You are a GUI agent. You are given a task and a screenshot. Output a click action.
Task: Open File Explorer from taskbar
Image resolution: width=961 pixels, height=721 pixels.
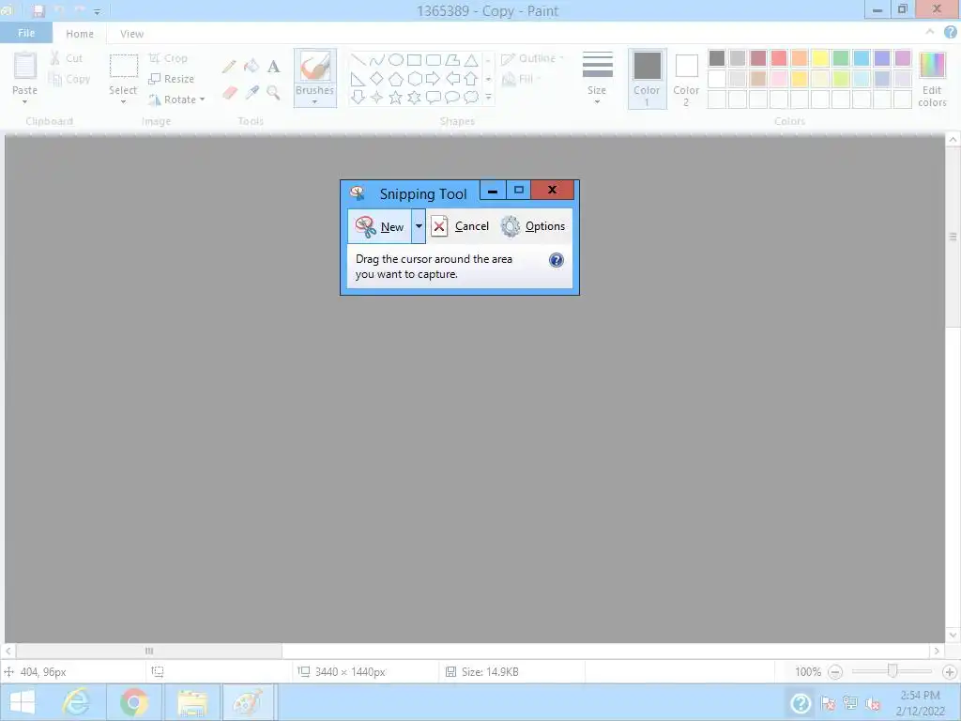(191, 702)
